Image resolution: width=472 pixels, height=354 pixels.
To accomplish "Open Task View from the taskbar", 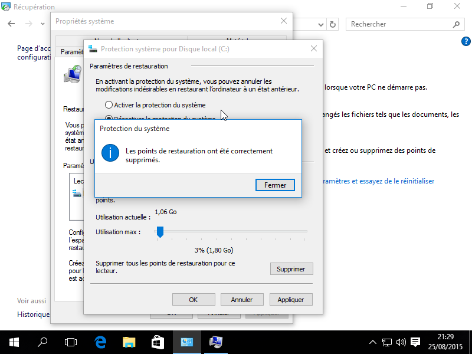I will point(71,342).
